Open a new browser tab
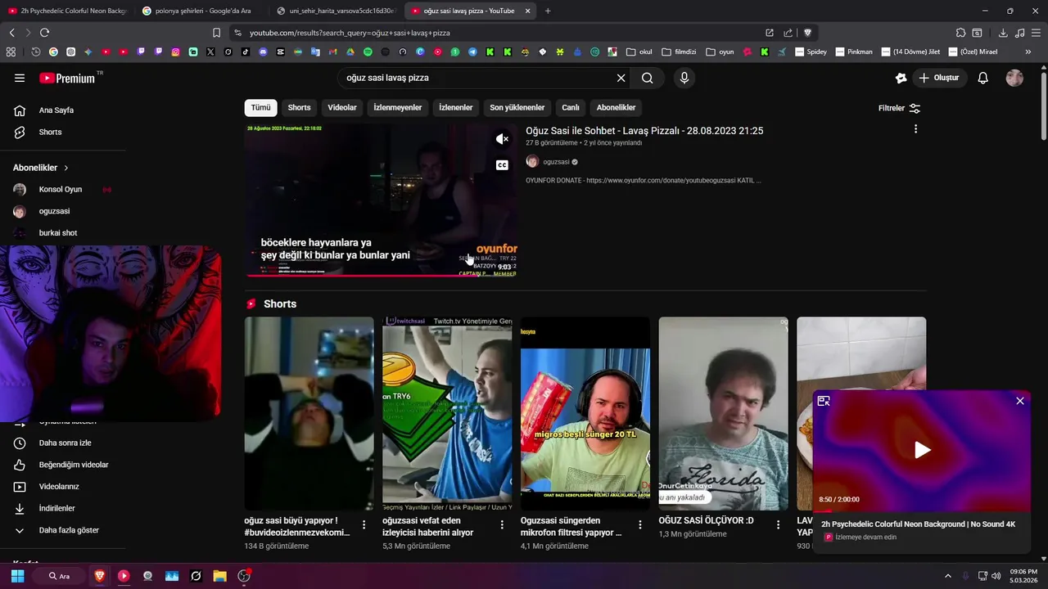Screen dimensions: 1048x589 pyautogui.click(x=548, y=11)
